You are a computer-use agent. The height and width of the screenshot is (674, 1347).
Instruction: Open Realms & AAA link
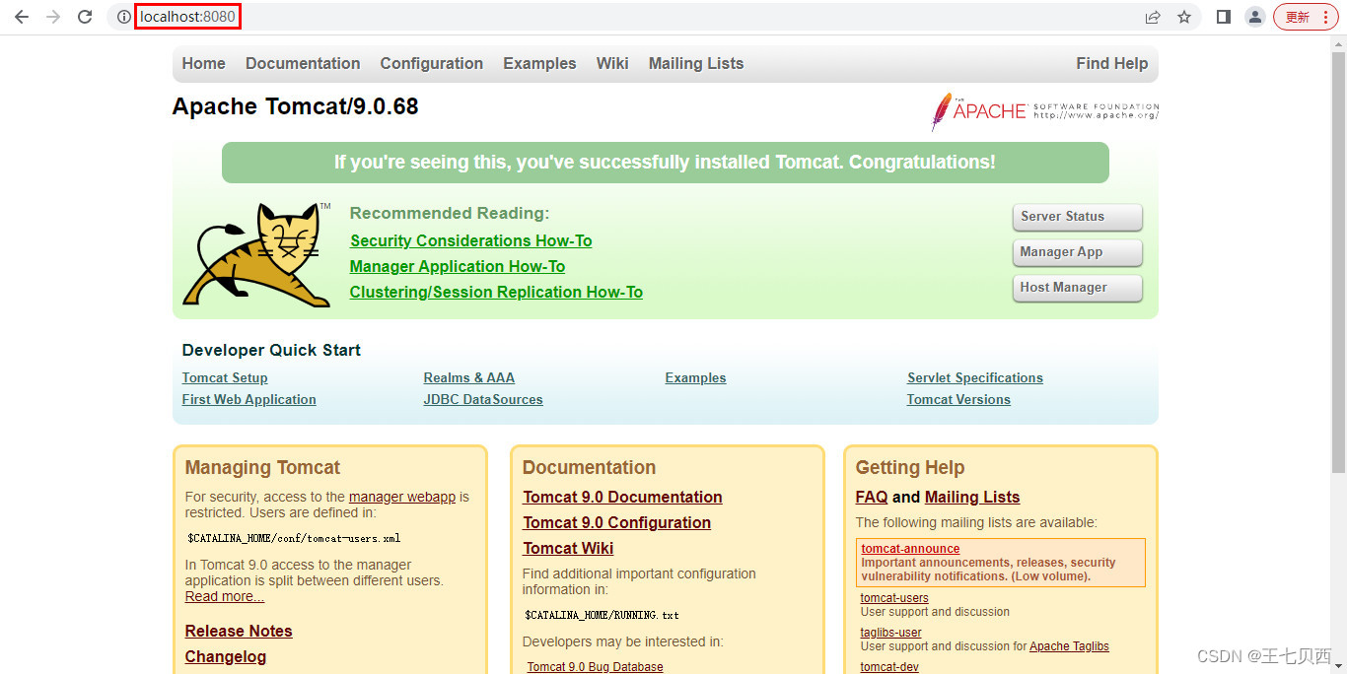click(x=469, y=377)
